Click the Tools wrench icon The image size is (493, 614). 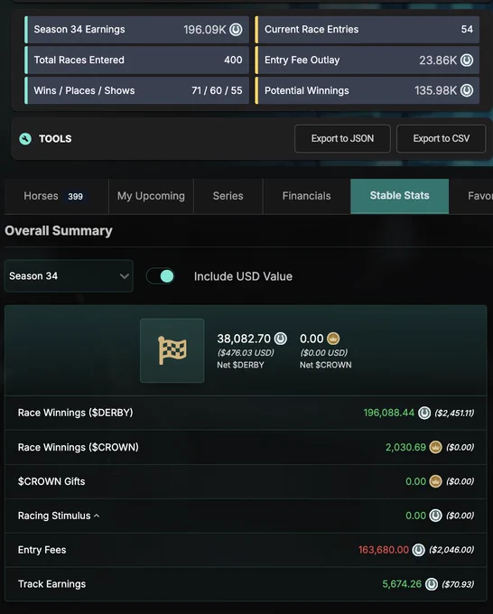click(x=25, y=139)
